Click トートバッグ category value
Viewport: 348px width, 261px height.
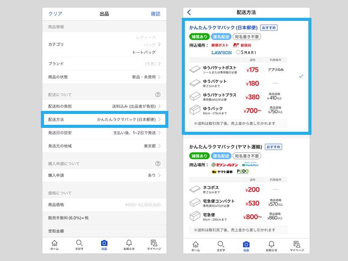[x=144, y=52]
